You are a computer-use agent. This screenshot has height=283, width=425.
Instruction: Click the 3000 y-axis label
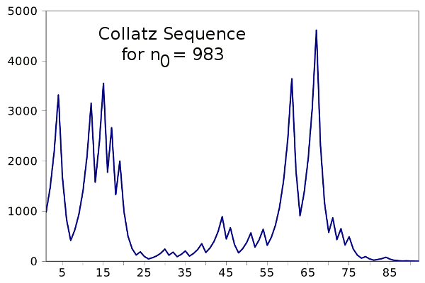(21, 112)
